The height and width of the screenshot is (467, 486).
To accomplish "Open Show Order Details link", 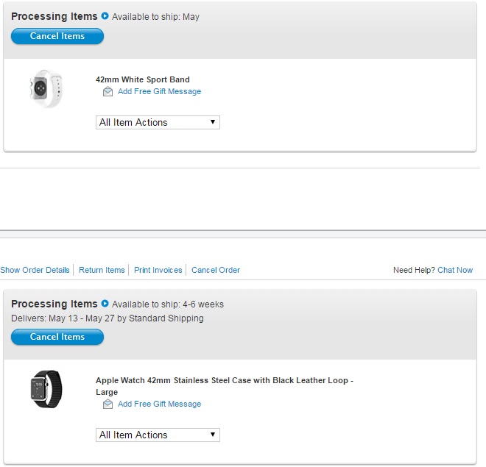I will (35, 270).
